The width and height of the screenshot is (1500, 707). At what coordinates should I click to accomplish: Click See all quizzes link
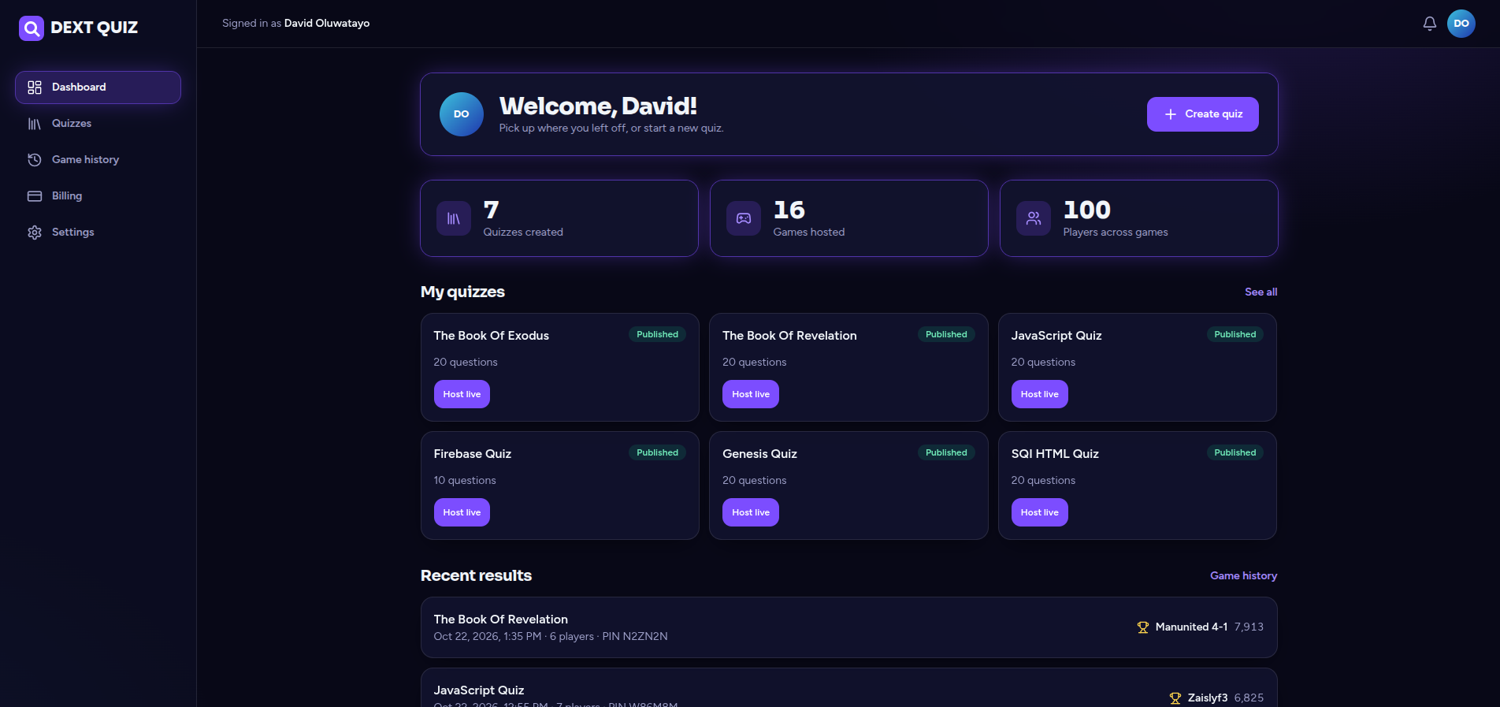(x=1261, y=292)
